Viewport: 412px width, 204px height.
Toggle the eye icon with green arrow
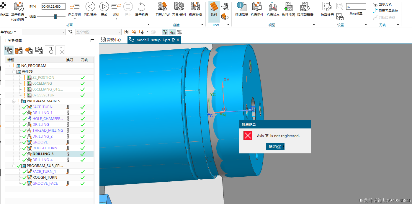172,32
